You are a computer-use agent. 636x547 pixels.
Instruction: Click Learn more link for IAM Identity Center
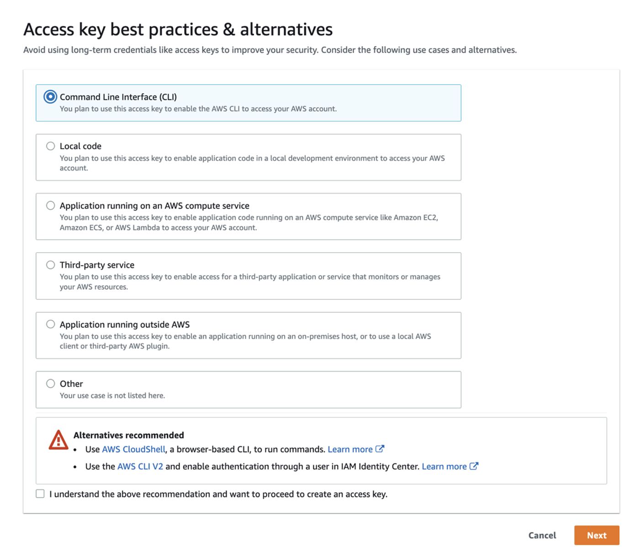click(444, 467)
